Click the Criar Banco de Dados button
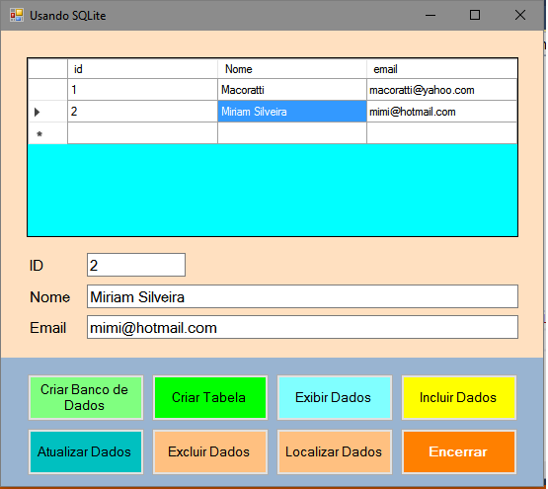548x489 pixels. tap(86, 398)
